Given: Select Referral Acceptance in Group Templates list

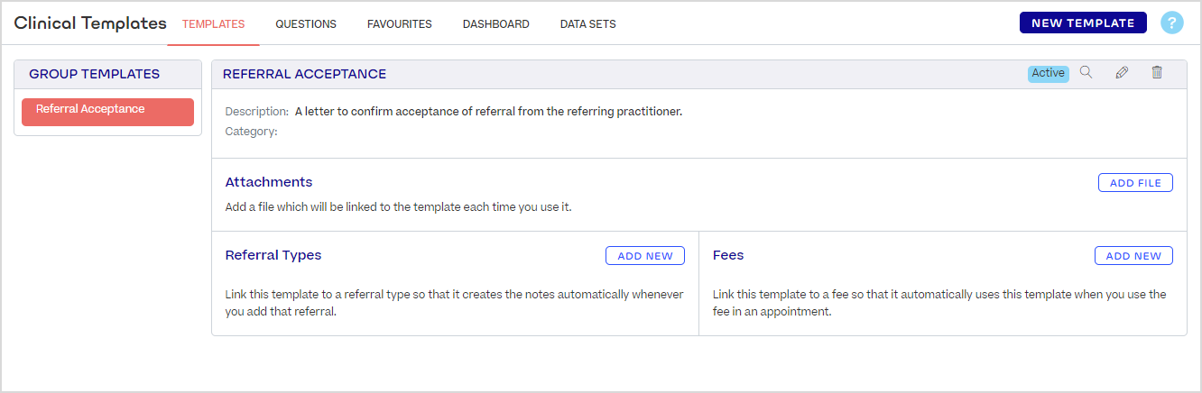Looking at the screenshot, I should [107, 112].
